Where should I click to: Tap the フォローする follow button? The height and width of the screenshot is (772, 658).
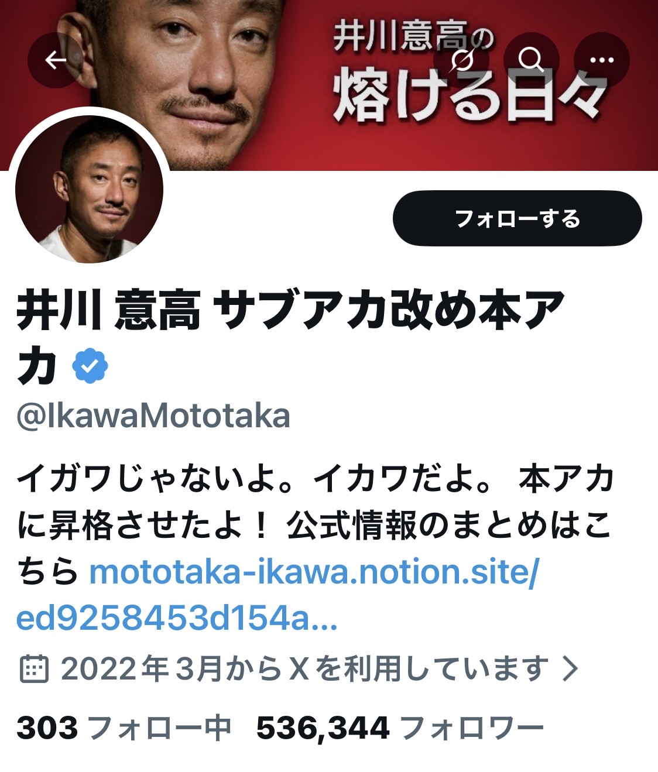tap(518, 218)
